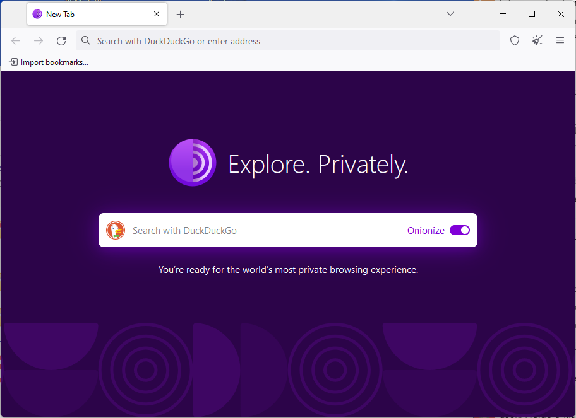
Task: Toggle the Onionize switch off
Action: pos(460,230)
